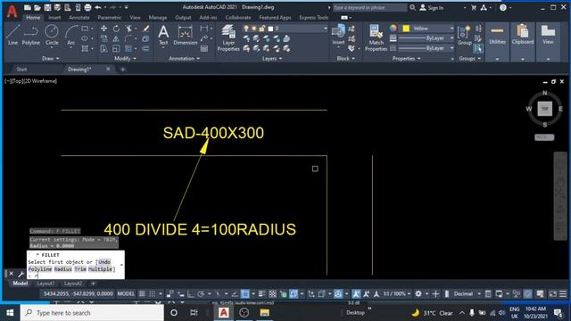The image size is (571, 321).
Task: Click the Undo arrow in quick access toolbar
Action: [x=97, y=7]
